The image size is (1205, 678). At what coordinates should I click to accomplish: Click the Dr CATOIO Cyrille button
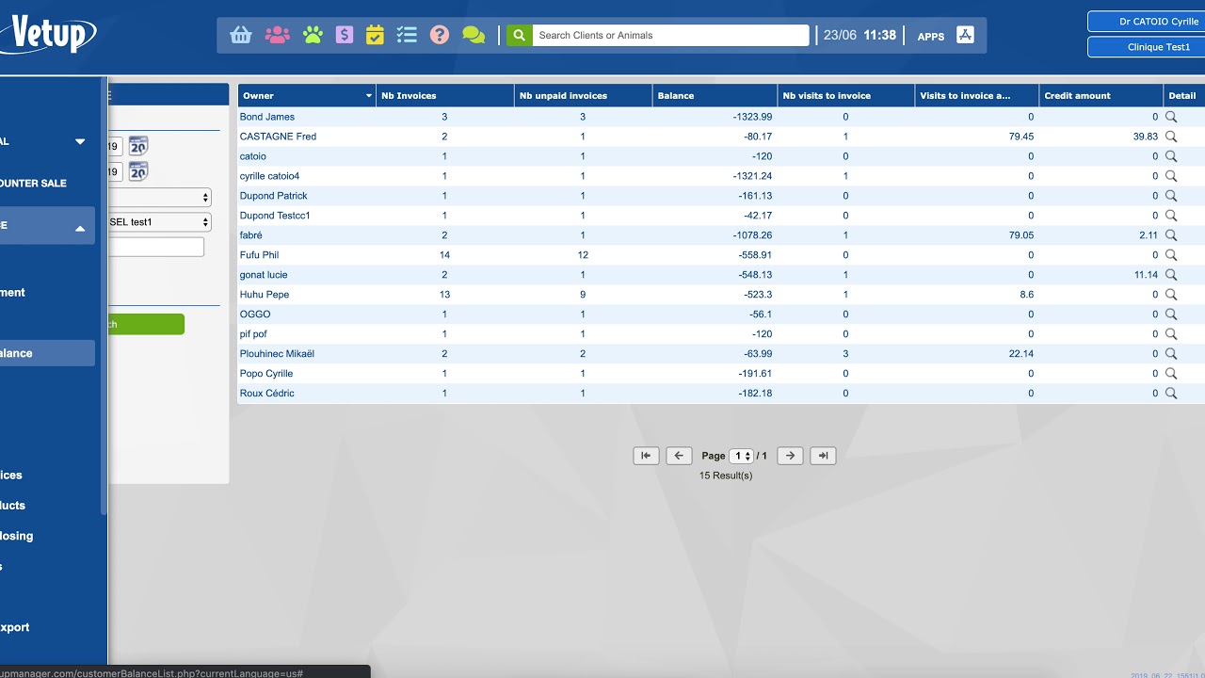click(1146, 21)
